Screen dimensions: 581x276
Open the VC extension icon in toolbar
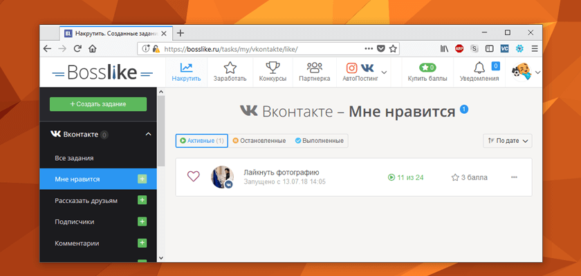tap(504, 48)
